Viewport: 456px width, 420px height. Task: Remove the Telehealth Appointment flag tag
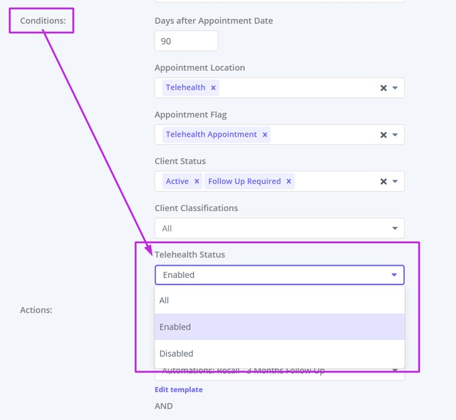pos(265,135)
